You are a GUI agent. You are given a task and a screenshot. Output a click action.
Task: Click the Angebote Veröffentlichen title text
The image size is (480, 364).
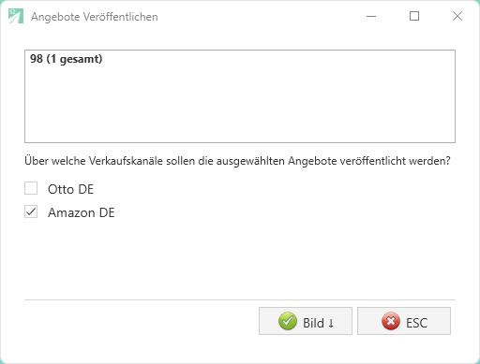click(x=95, y=17)
